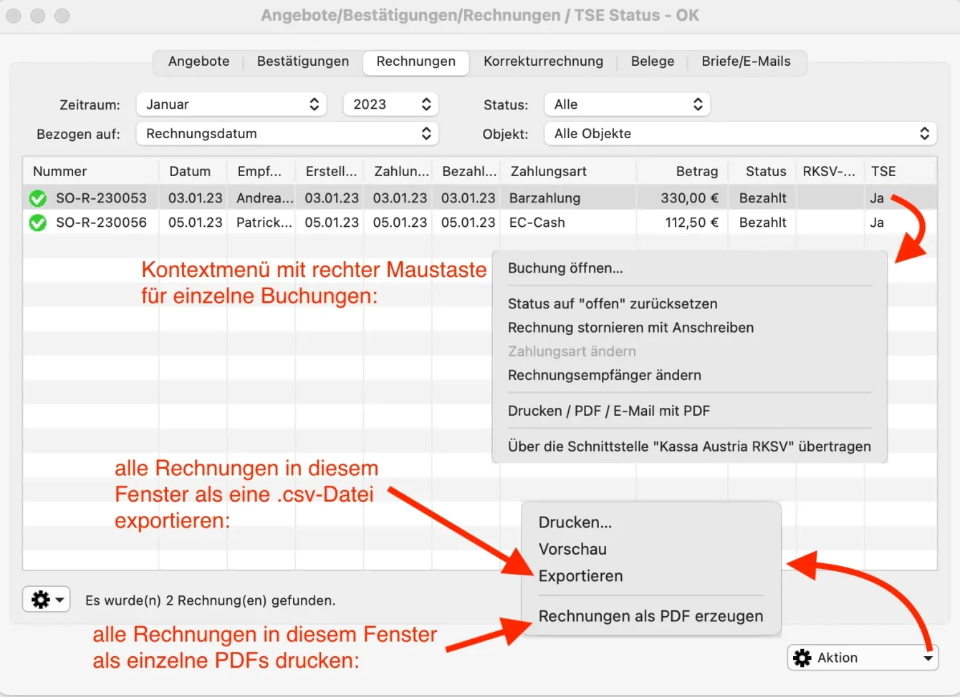
Task: Sort by the Nummer column header
Action: click(91, 171)
